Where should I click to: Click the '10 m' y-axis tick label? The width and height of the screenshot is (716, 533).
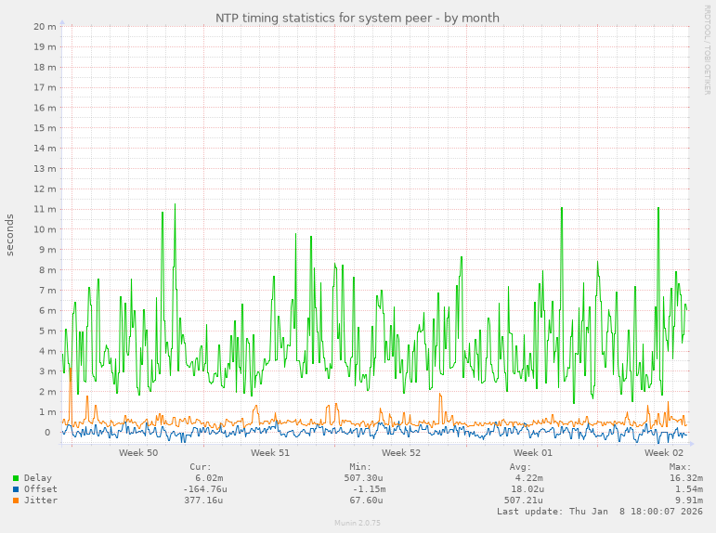[45, 229]
